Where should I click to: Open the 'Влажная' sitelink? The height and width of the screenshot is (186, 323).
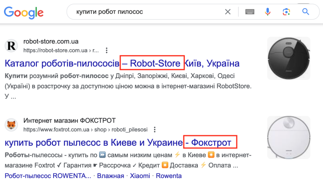pos(111,176)
